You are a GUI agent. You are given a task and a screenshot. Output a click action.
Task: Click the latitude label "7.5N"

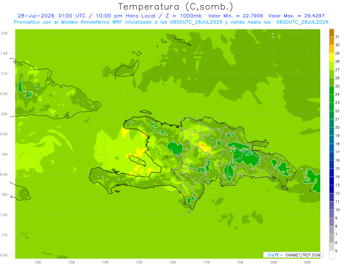pos(4,215)
